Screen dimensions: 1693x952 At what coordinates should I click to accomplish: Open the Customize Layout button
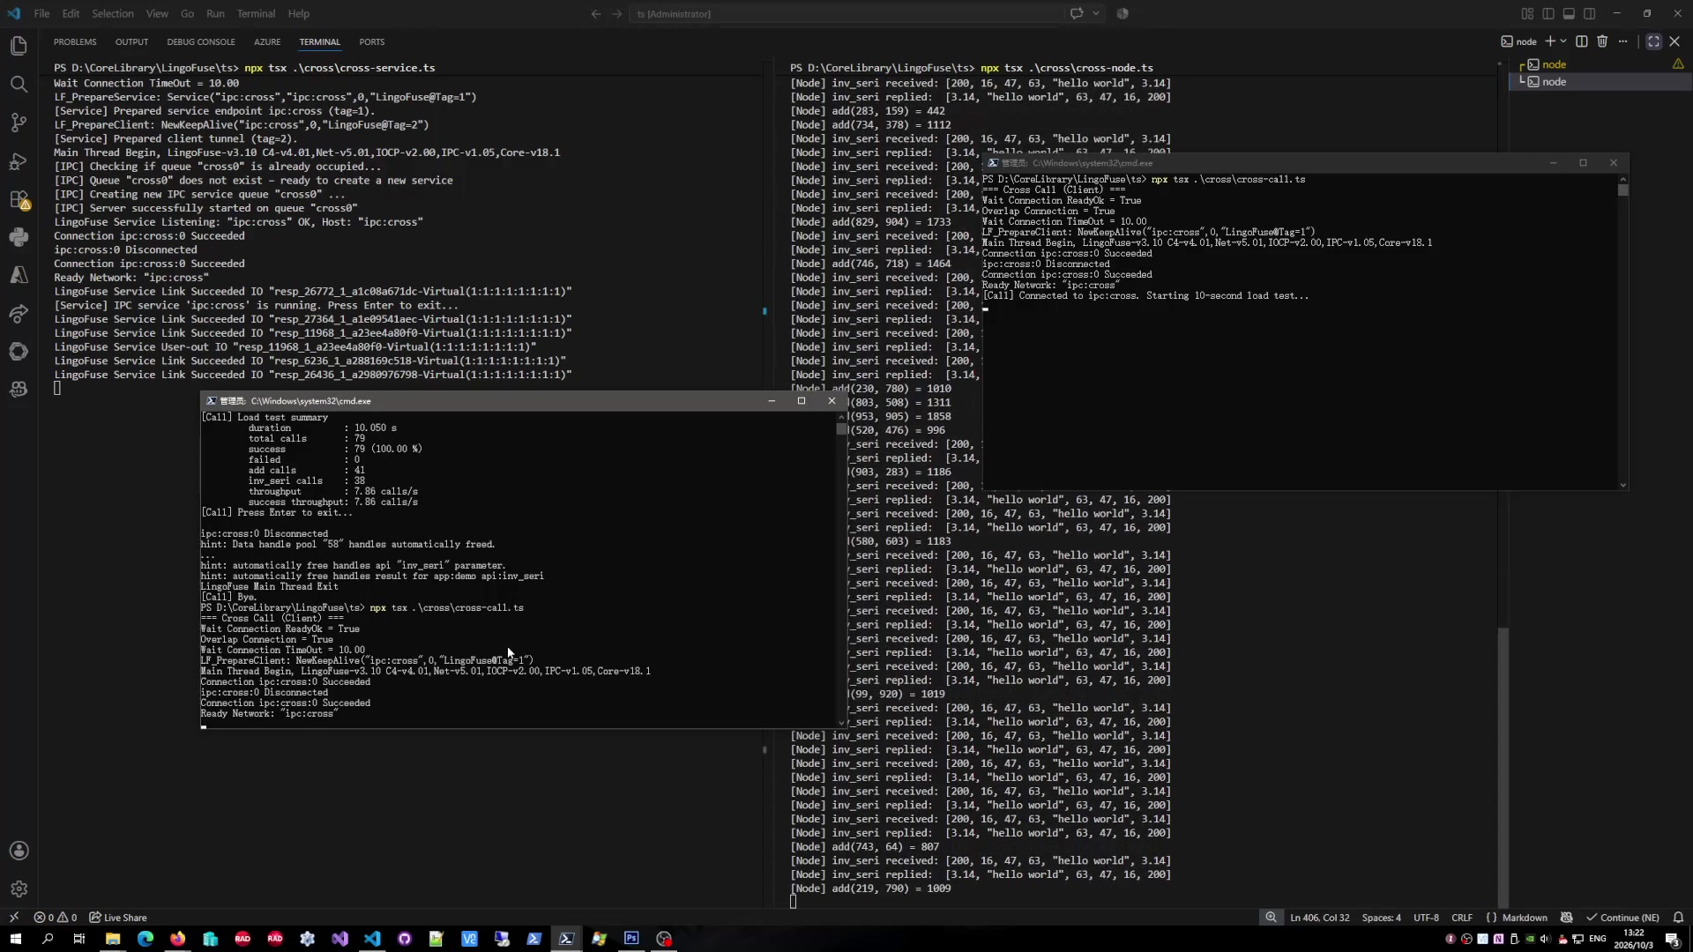1527,13
